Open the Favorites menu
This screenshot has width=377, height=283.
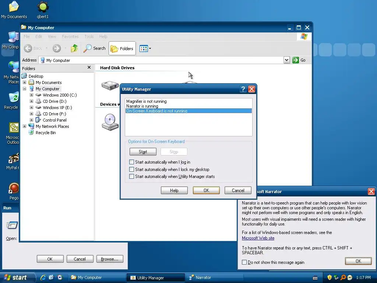(x=70, y=36)
